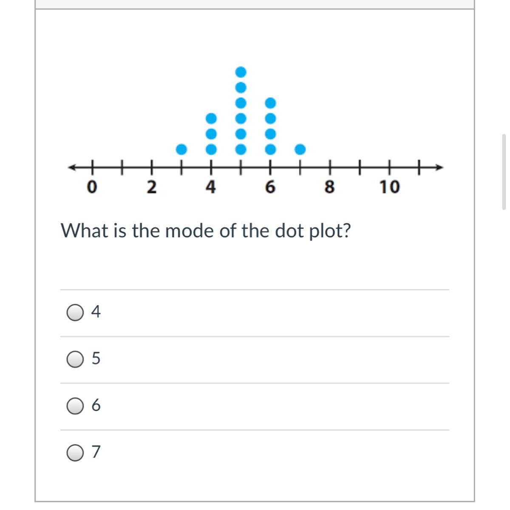510x510 pixels.
Task: Click the bottom dot above tick 5
Action: [x=241, y=149]
